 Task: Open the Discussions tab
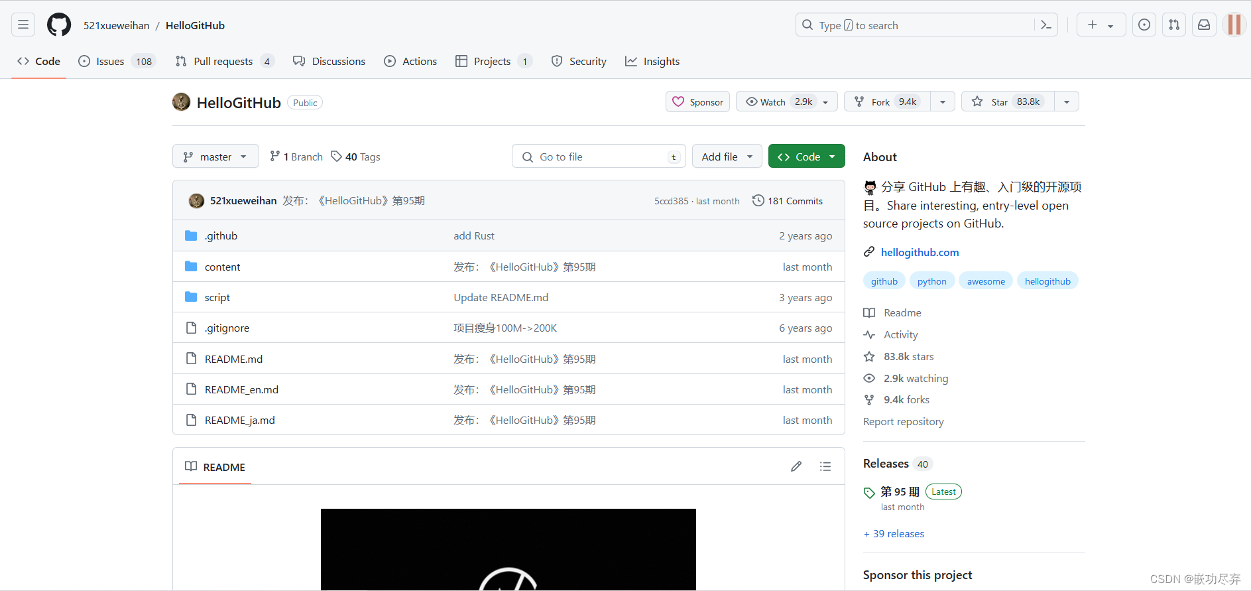tap(329, 61)
